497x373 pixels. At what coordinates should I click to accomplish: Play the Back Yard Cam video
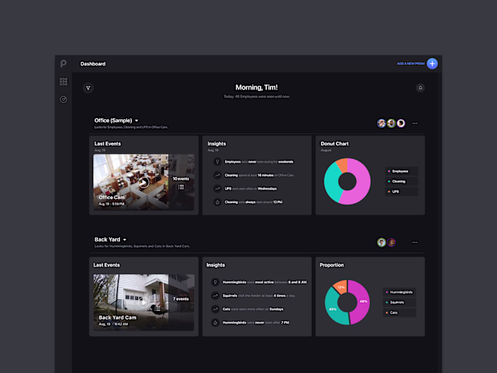143,303
